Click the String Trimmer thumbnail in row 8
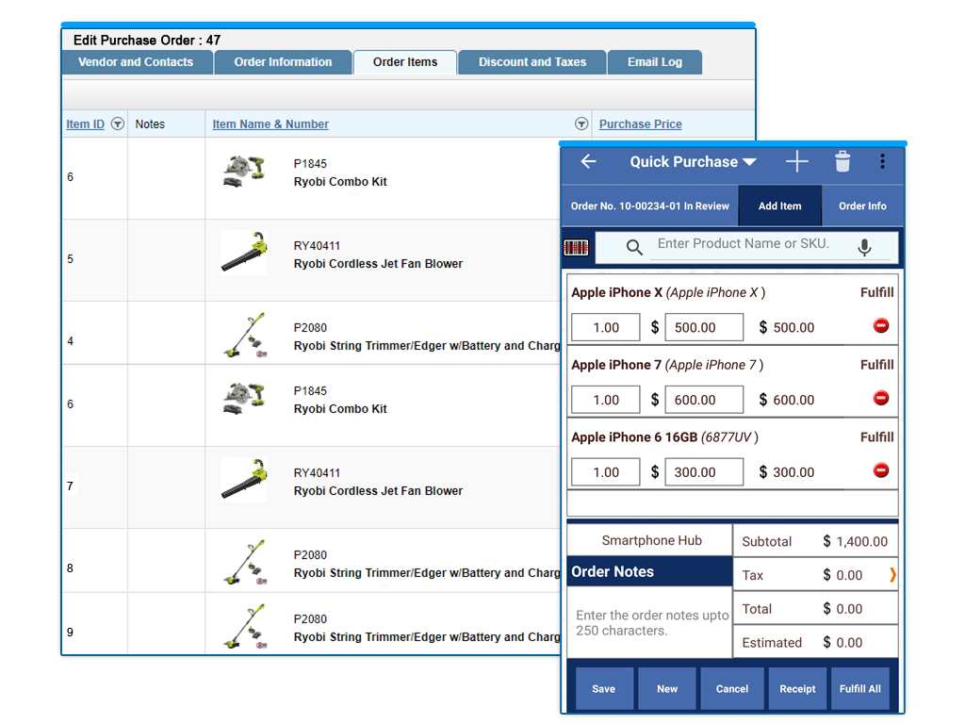 (x=246, y=562)
